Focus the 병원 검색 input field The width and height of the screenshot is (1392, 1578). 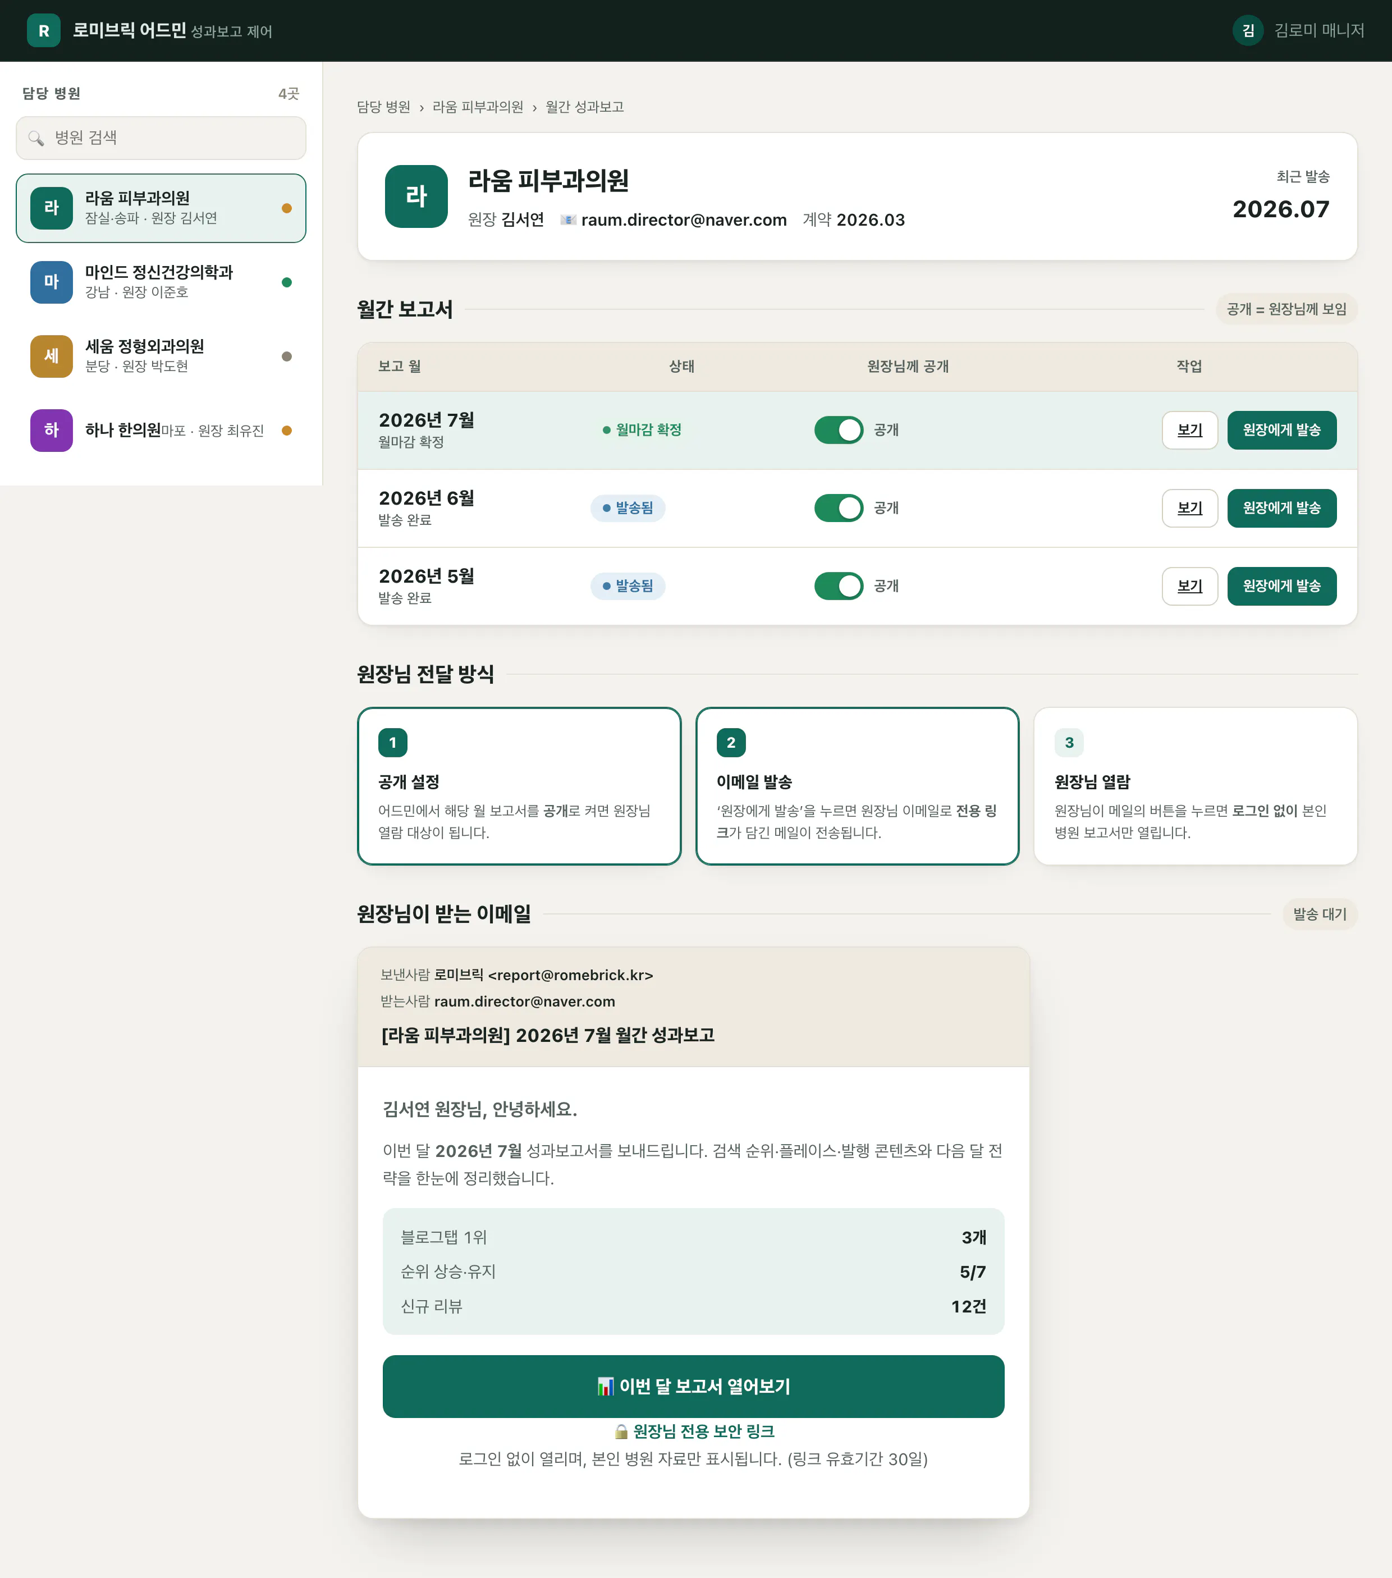[x=161, y=138]
